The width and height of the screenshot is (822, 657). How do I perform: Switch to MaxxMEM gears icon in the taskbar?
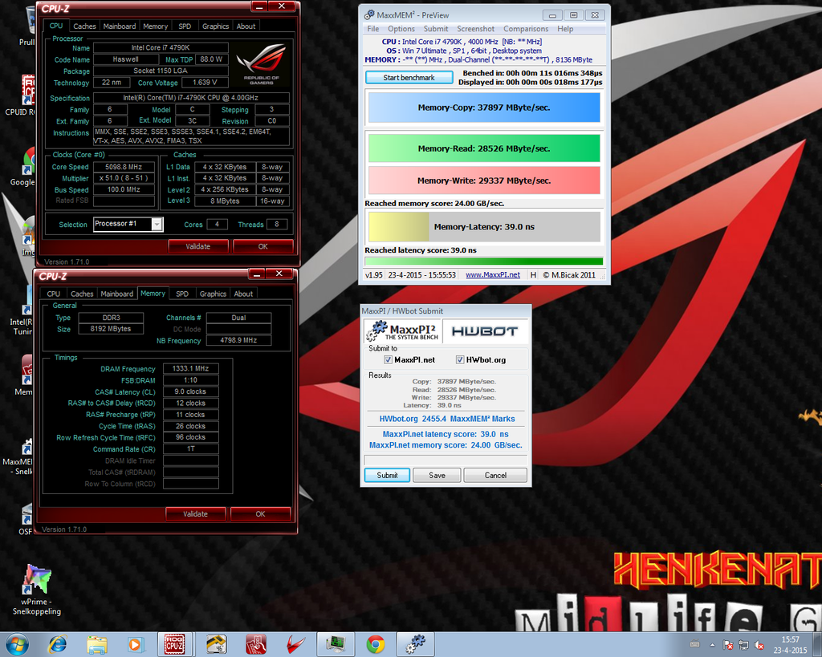(415, 644)
